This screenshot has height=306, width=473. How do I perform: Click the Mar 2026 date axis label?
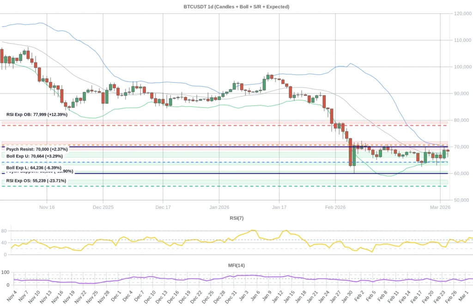click(x=440, y=207)
